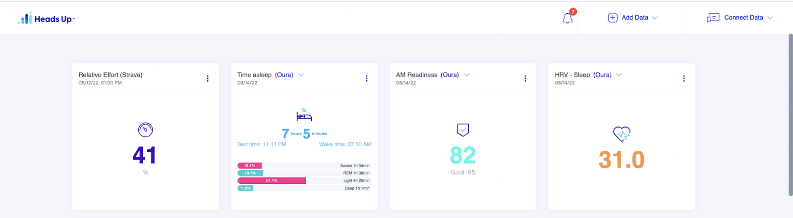This screenshot has width=793, height=218.
Task: Click the bed sleep icon
Action: pyautogui.click(x=304, y=116)
